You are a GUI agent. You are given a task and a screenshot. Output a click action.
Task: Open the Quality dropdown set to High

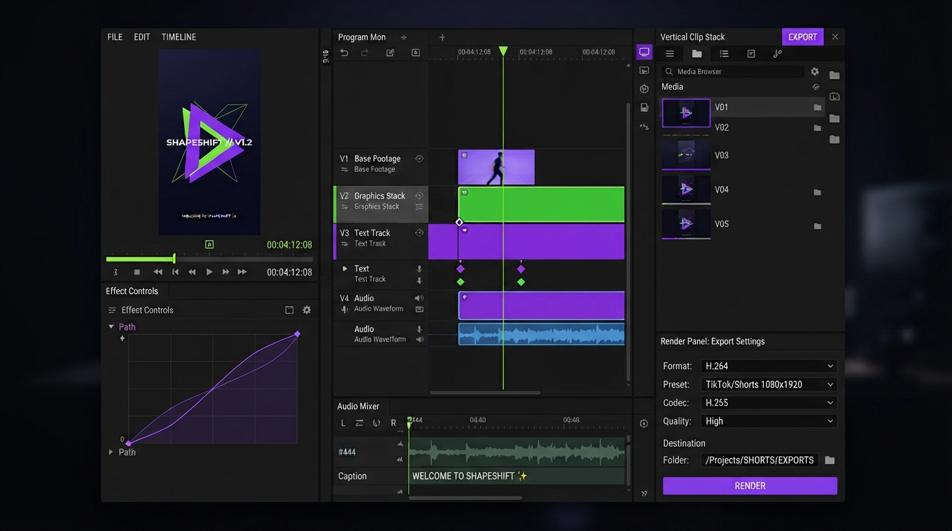pos(769,421)
